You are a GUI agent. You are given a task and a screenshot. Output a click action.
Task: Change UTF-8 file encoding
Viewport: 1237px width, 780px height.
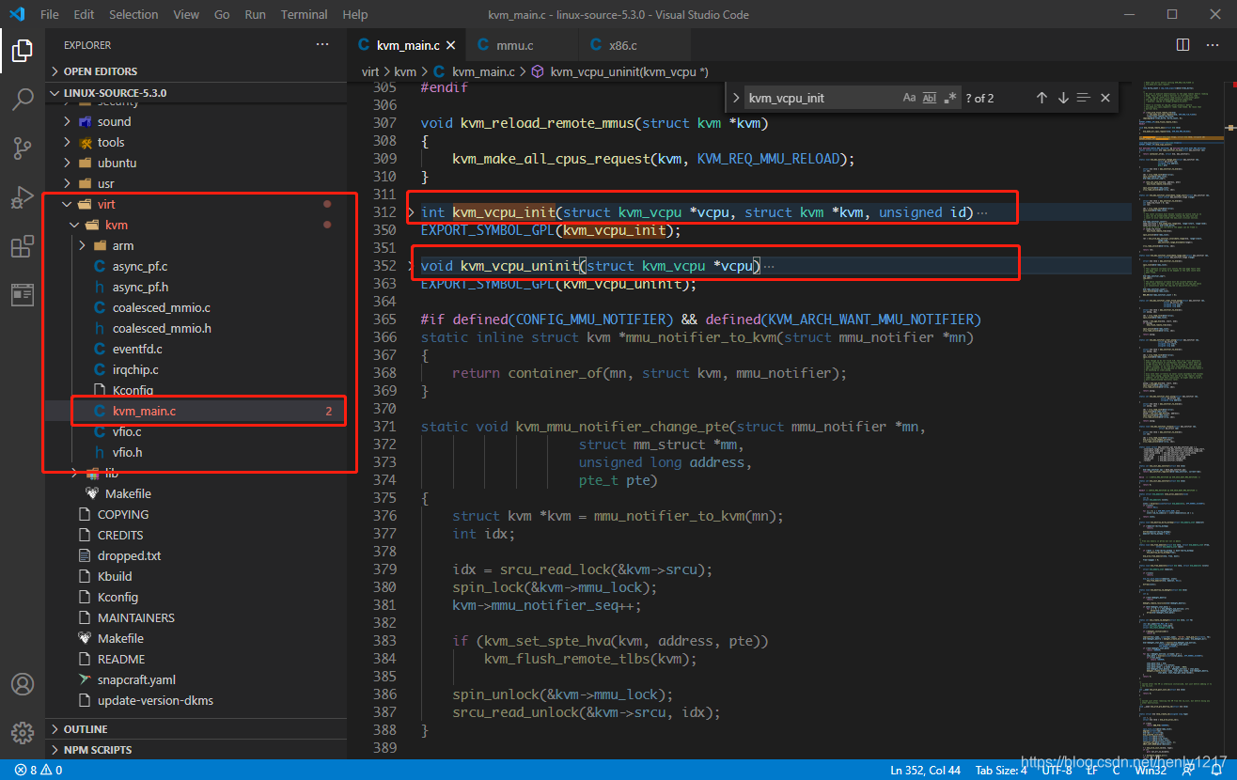click(x=1057, y=770)
